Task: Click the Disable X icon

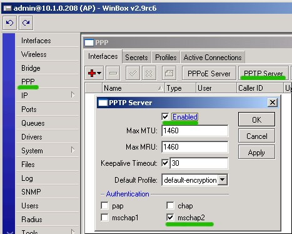Action: (x=149, y=73)
